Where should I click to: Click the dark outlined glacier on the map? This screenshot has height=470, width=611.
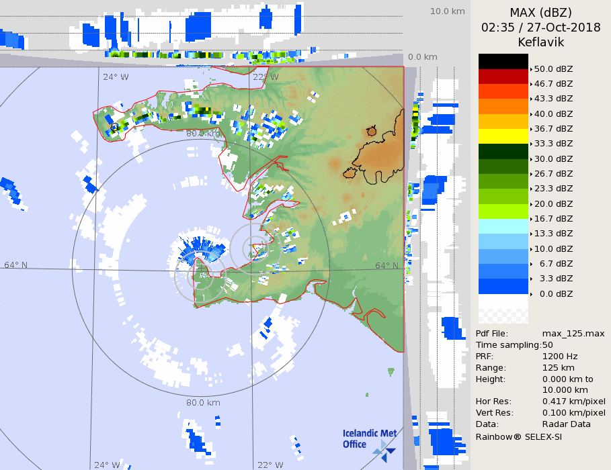[x=376, y=155]
